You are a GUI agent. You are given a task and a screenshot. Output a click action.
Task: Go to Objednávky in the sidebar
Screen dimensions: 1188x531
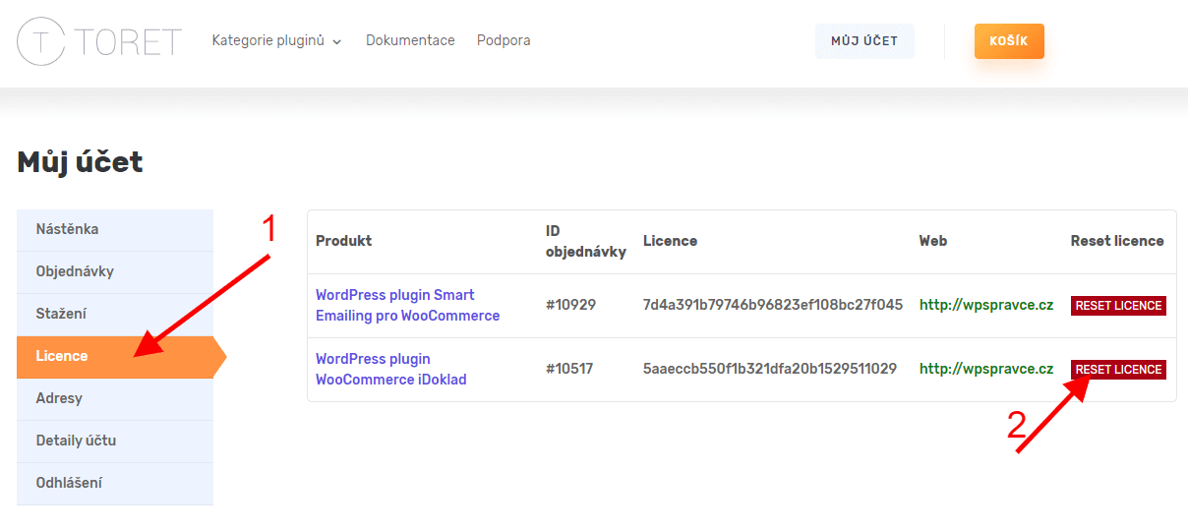(115, 271)
